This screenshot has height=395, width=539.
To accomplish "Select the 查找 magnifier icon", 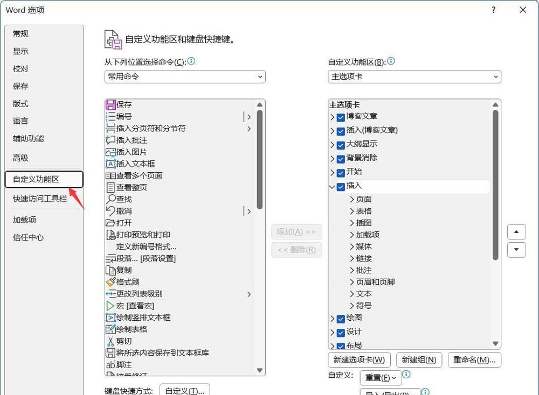I will 110,199.
